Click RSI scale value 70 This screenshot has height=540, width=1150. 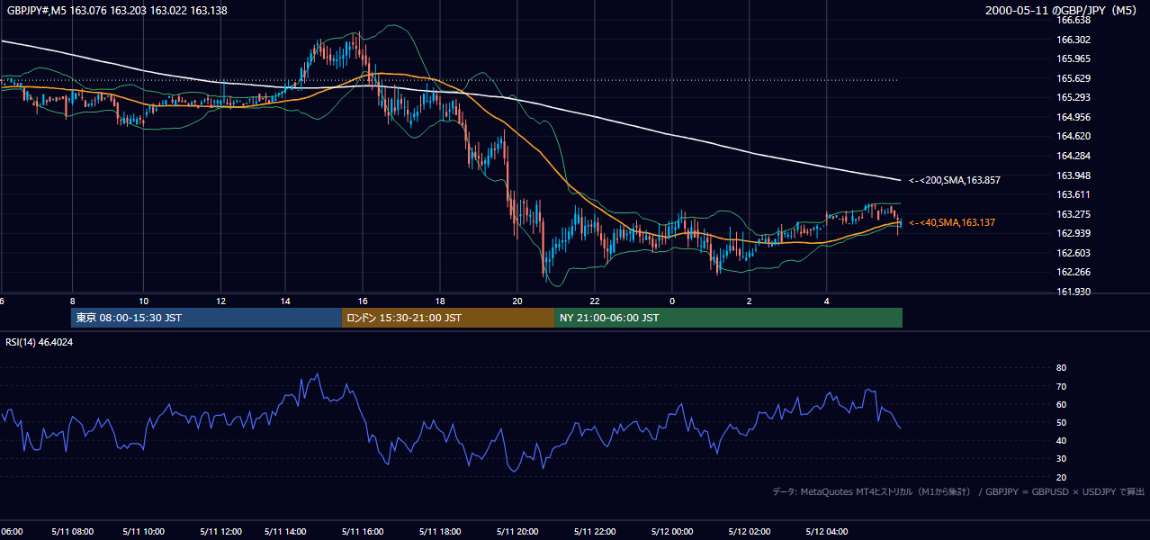pos(1061,386)
